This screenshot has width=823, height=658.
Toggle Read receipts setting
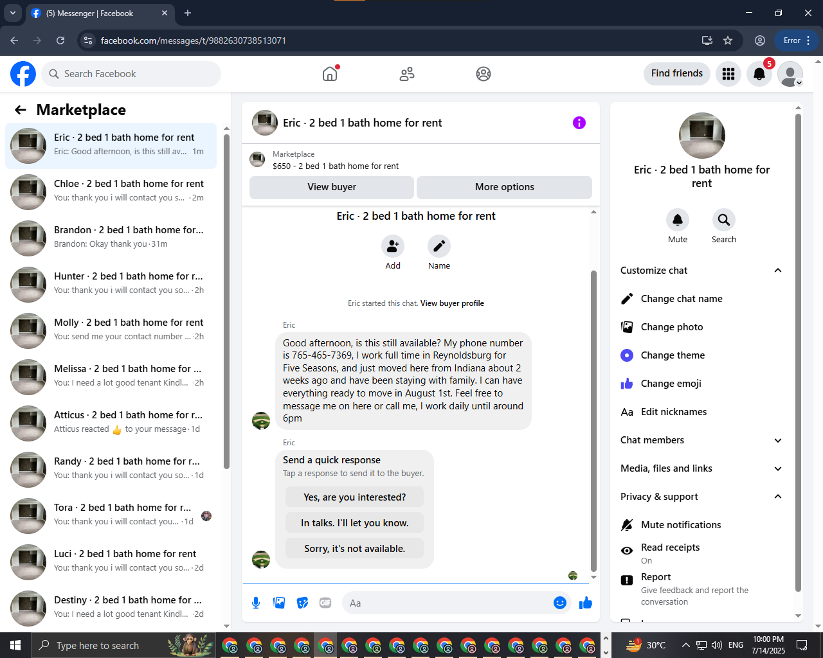(x=701, y=553)
